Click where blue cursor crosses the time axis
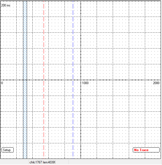 point(73,80)
